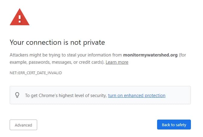Click the Your connection is not private heading
203x137 pixels.
click(57, 42)
